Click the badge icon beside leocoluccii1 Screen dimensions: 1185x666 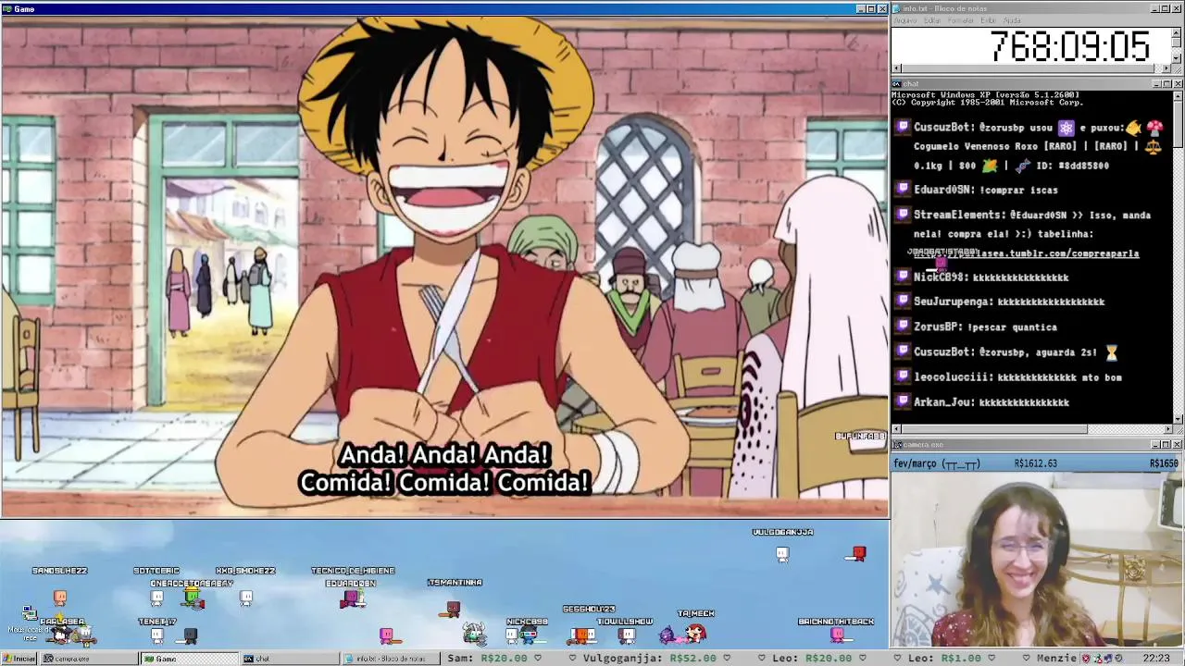(x=903, y=377)
